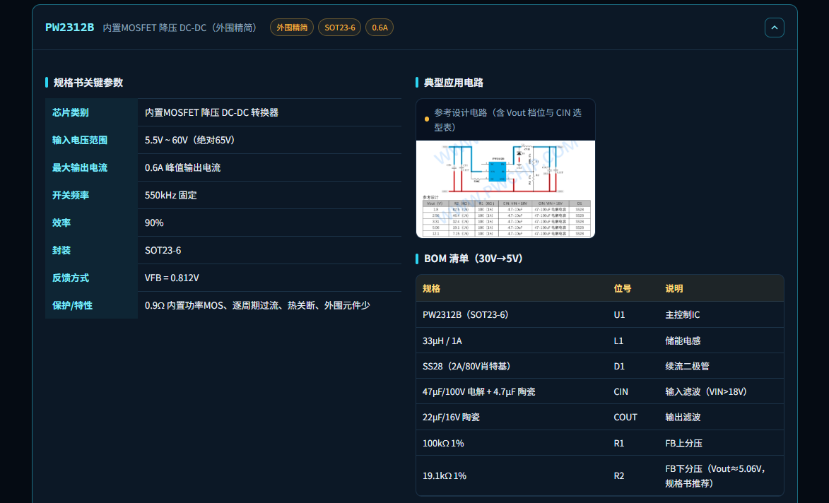The image size is (829, 503).
Task: Select the 5.5V ~ 60V（绝对65V）value
Action: 190,140
